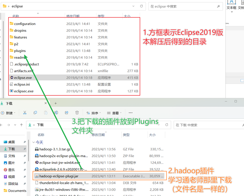Open recent locations dropdown in 下载 window

click(x=15, y=125)
